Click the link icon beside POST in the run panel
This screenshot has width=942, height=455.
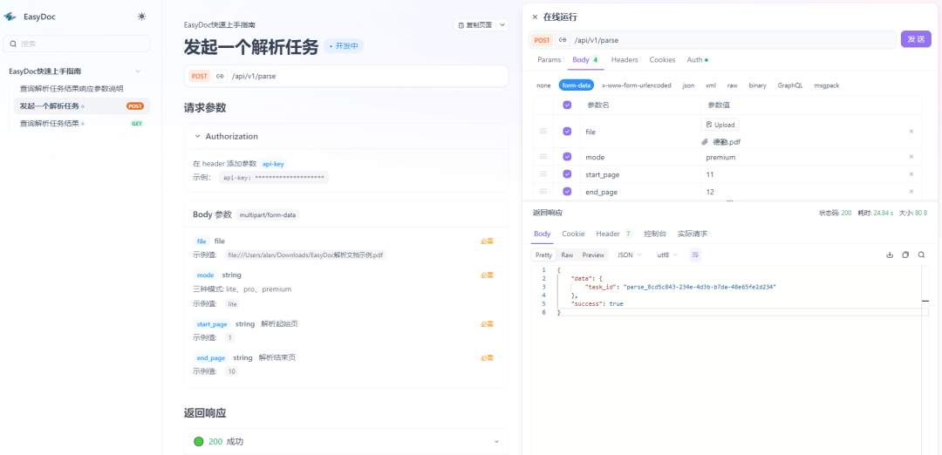[563, 40]
